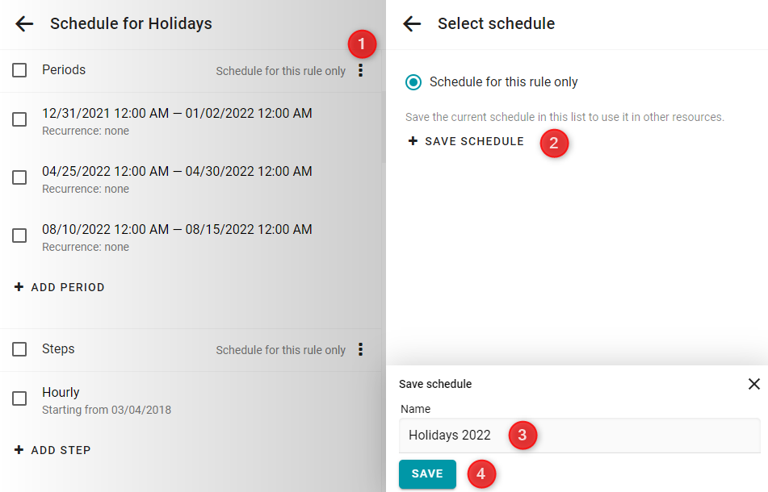Image resolution: width=768 pixels, height=492 pixels.
Task: Tick checkbox for 08/10/2022 period
Action: [x=19, y=236]
